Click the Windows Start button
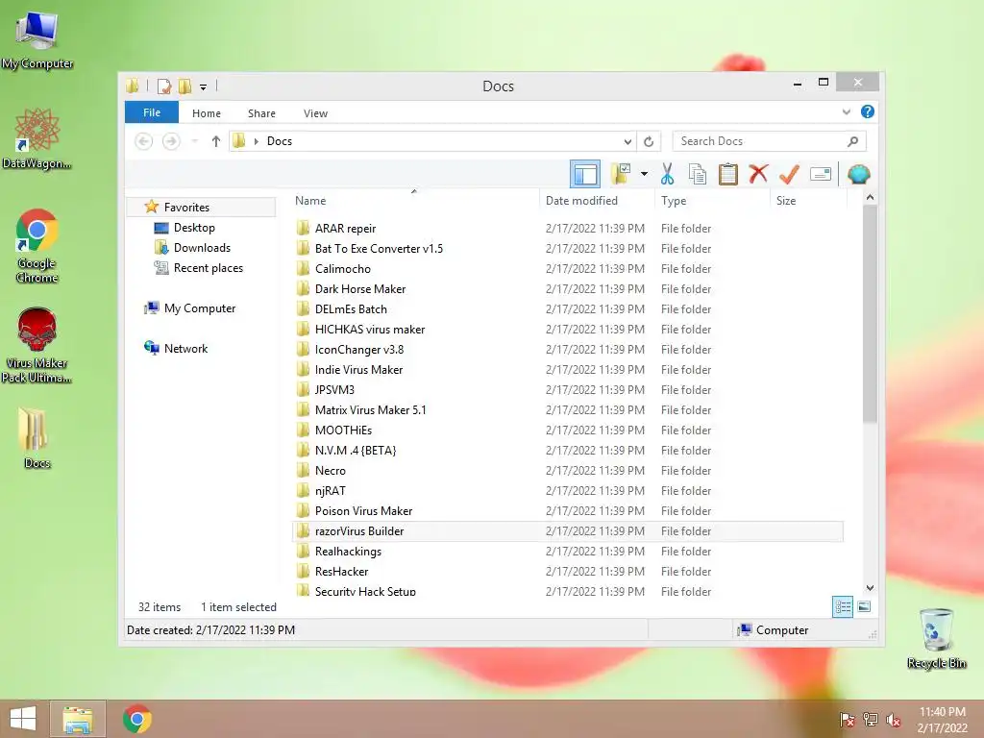The width and height of the screenshot is (984, 738). click(23, 719)
